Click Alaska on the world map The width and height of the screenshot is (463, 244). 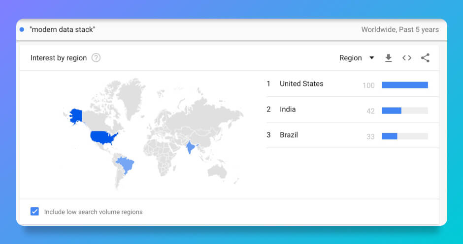click(76, 116)
